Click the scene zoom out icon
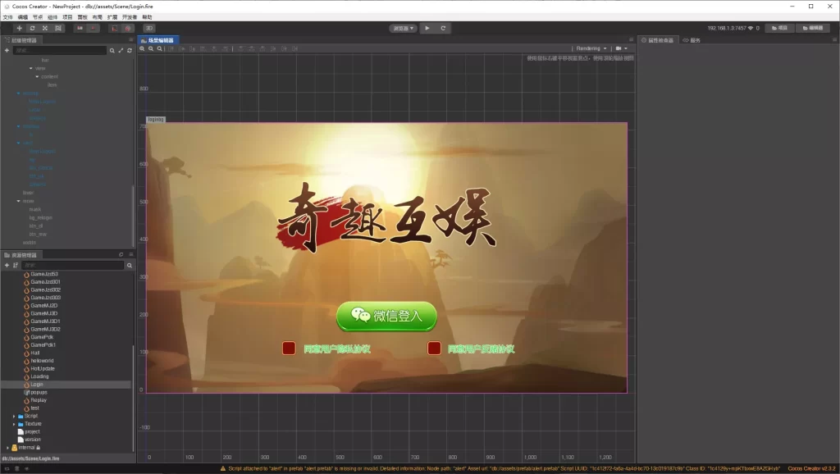Image resolution: width=840 pixels, height=474 pixels. (x=151, y=48)
